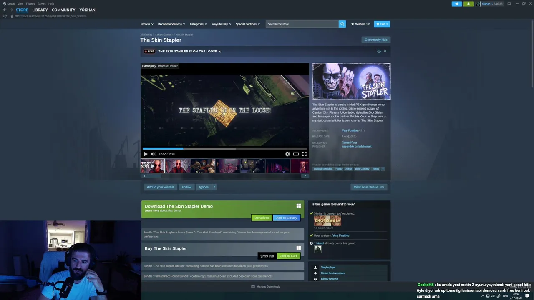Add the demo to Library
This screenshot has width=534, height=300.
pyautogui.click(x=287, y=217)
